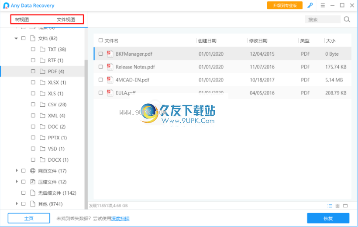Switch to preview pane view icon
This screenshot has width=358, height=227.
tap(345, 206)
